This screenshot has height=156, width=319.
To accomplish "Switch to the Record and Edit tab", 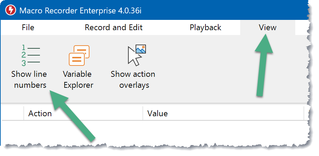I will point(114,27).
